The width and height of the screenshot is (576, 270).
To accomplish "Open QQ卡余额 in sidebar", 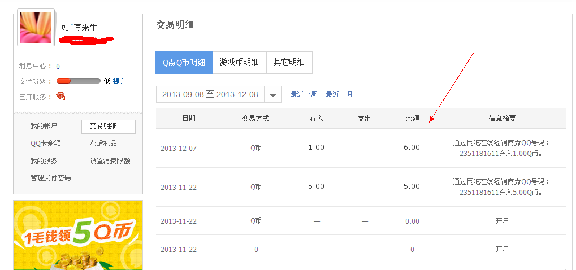I will [46, 143].
